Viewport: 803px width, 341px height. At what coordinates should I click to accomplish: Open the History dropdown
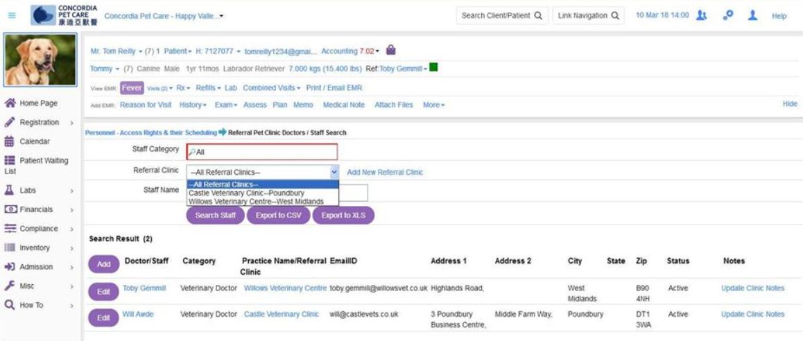tap(193, 105)
